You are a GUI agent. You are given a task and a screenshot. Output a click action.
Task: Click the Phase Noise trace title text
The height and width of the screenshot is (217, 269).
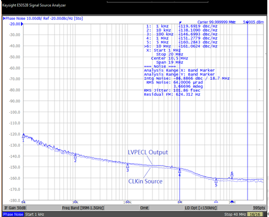coord(44,18)
